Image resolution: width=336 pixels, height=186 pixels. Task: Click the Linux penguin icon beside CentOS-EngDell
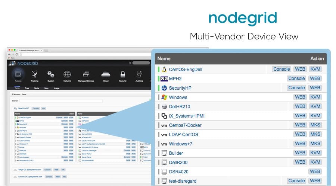tap(164, 69)
